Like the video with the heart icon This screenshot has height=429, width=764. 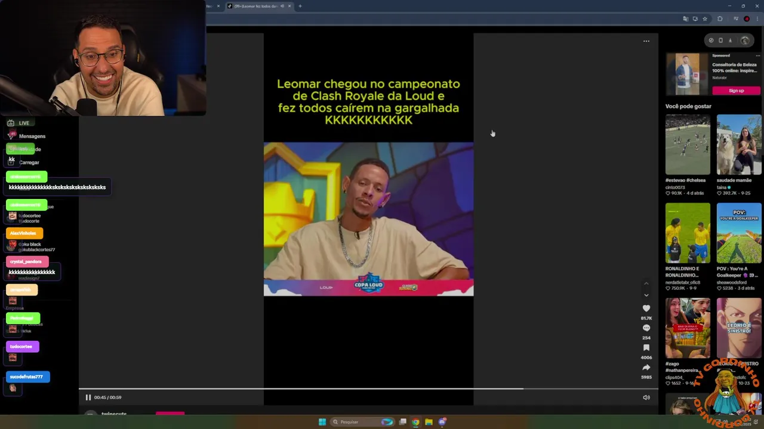(646, 309)
